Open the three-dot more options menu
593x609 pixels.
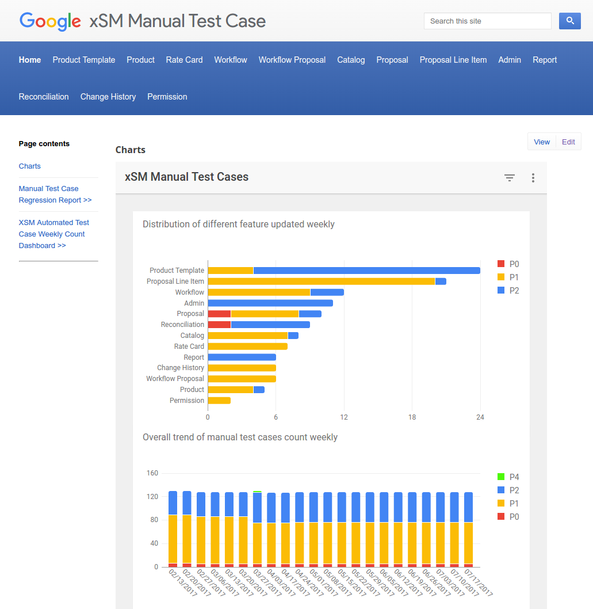tap(533, 178)
